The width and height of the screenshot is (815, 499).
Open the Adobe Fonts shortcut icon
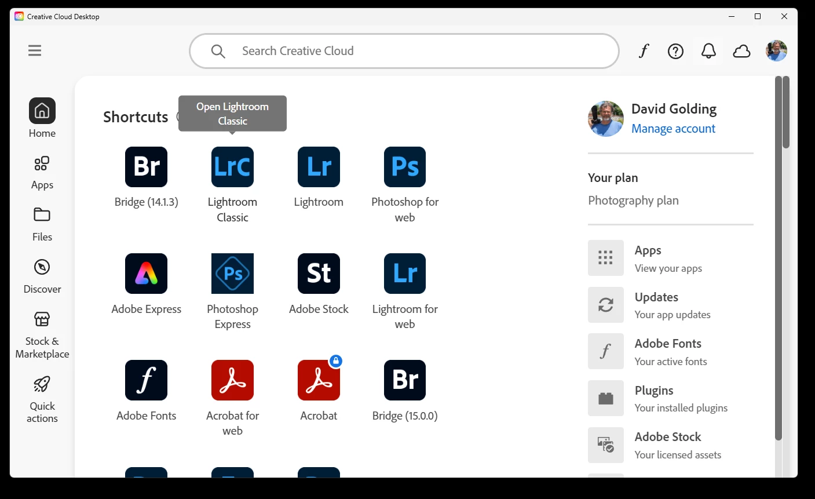pos(147,380)
